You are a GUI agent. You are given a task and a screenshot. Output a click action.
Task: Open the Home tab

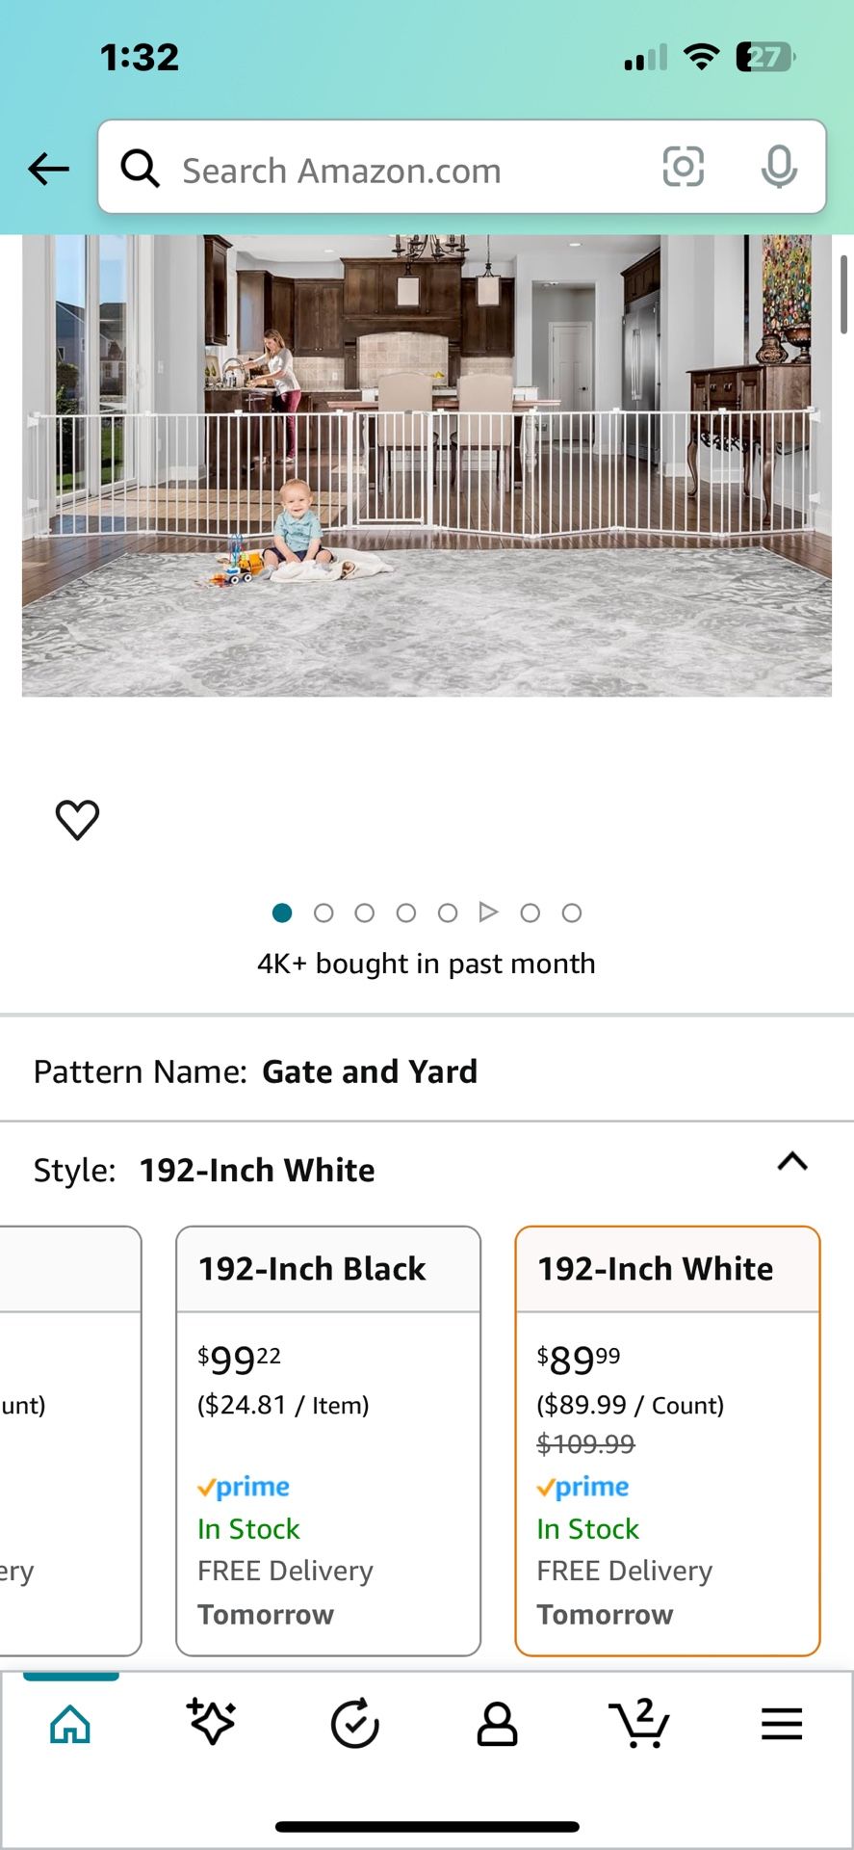click(x=70, y=1724)
